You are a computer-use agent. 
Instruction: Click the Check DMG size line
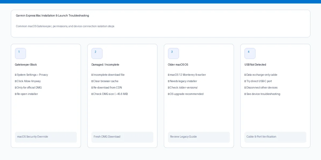pos(110,94)
